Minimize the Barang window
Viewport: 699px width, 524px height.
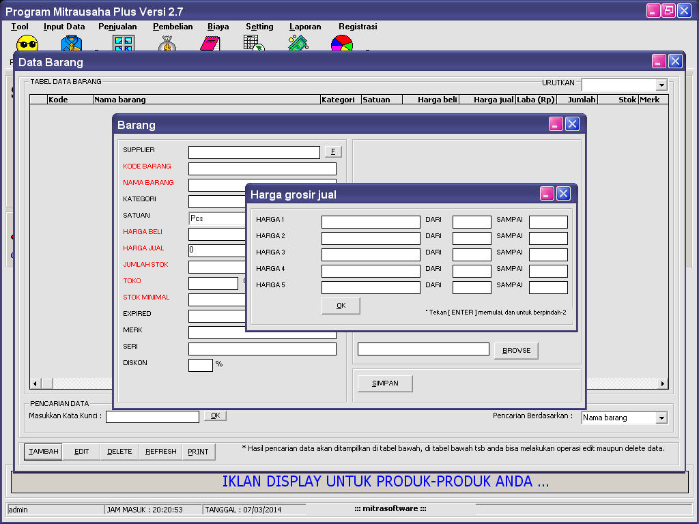click(x=556, y=124)
